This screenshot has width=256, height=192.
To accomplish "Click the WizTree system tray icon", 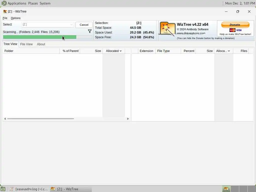I will click(x=226, y=189).
